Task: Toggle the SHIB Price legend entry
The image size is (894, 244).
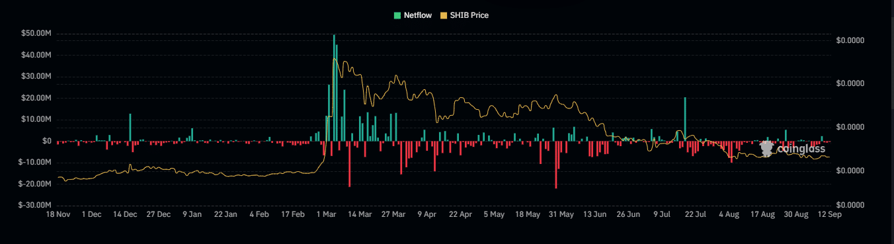Action: tap(464, 15)
